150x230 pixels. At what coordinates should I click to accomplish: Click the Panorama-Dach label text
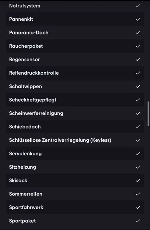[29, 33]
